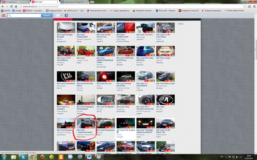Close the KIA Ceed tab
Screen dimensions: 257x160
58,2
